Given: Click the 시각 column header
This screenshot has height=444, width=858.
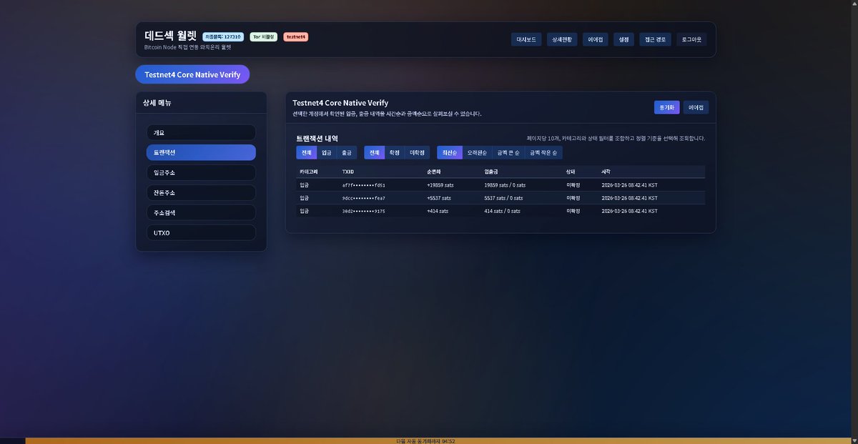Looking at the screenshot, I should click(x=606, y=172).
